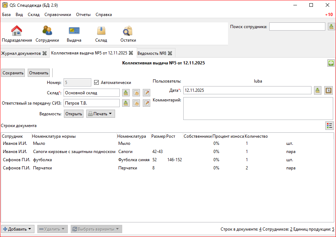This screenshot has width=336, height=237.
Task: Close the Ведомость №8 tab
Action: click(170, 53)
